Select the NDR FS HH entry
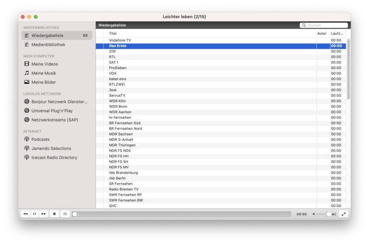 [x=221, y=156]
